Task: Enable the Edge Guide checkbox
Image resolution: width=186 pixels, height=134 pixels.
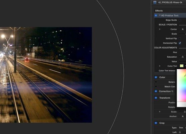Action: [180, 20]
